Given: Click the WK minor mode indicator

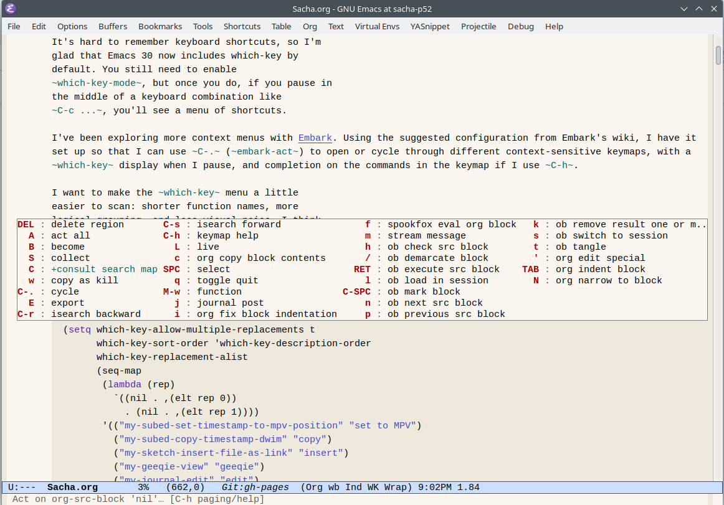Looking at the screenshot, I should [373, 488].
